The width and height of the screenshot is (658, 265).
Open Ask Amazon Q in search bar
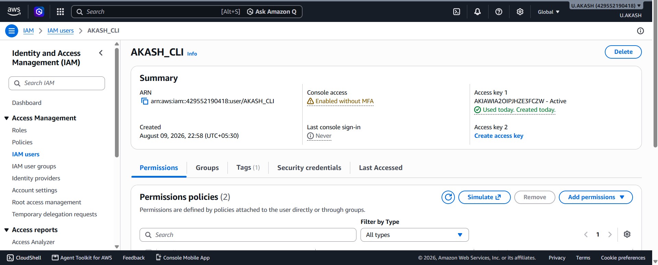tap(272, 12)
